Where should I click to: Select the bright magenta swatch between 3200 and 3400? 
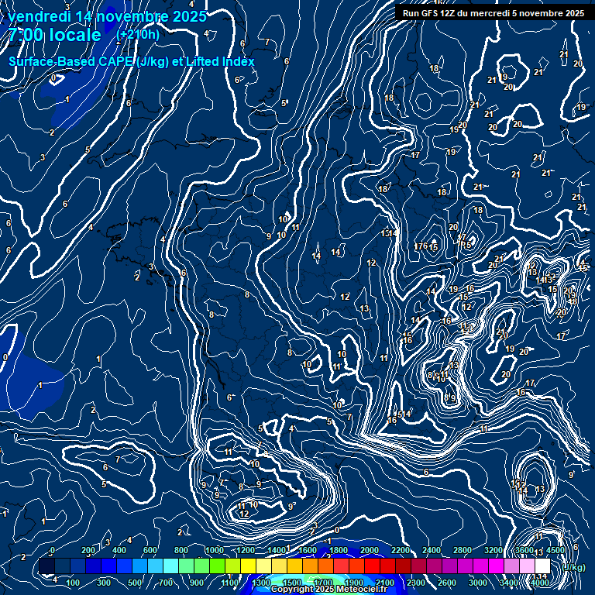(497, 566)
